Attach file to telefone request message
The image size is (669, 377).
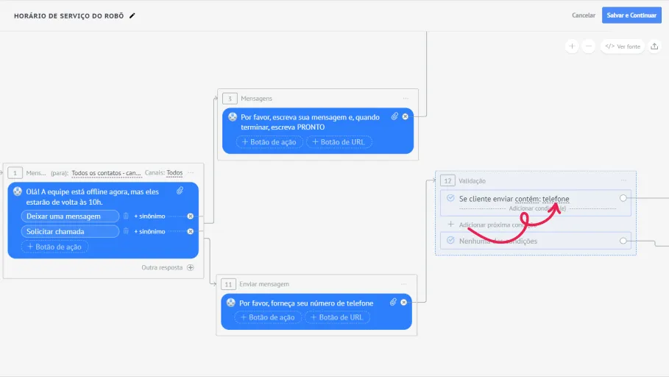click(x=394, y=303)
